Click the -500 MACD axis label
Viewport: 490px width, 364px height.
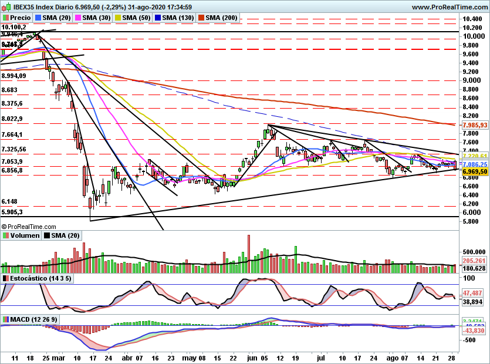point(469,341)
